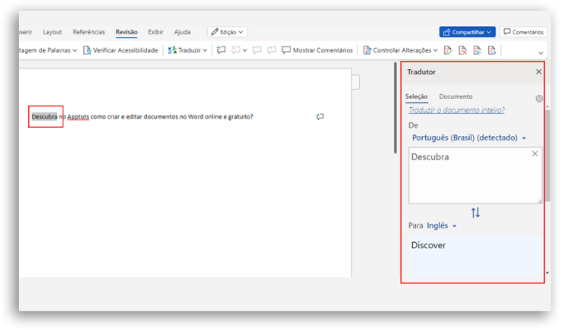Go to next change icon

[492, 50]
